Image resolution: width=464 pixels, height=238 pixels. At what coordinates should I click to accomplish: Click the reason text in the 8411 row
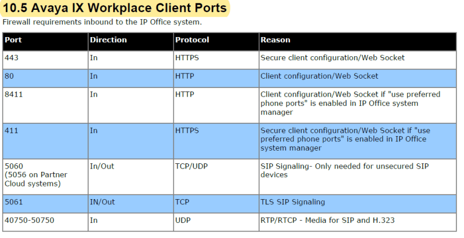[x=350, y=103]
